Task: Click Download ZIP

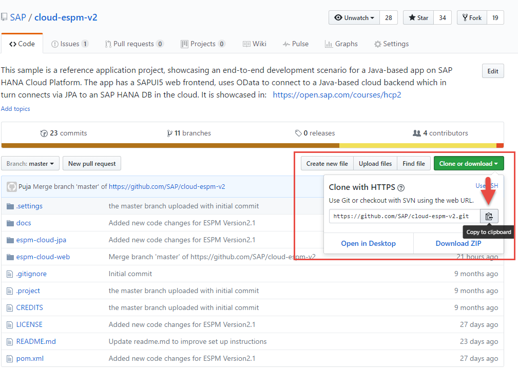Action: tap(458, 243)
